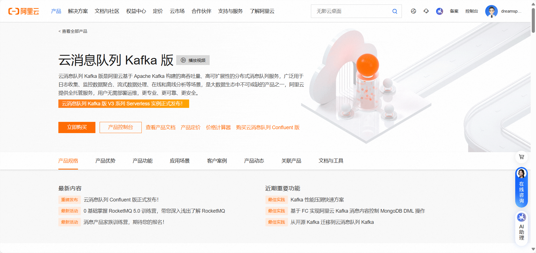Open 基于 FC 实现 Kafka MongoDB DML link

(x=358, y=211)
